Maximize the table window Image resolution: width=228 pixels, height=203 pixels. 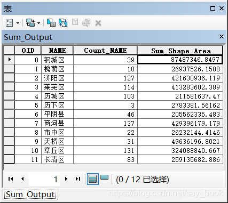(213, 9)
